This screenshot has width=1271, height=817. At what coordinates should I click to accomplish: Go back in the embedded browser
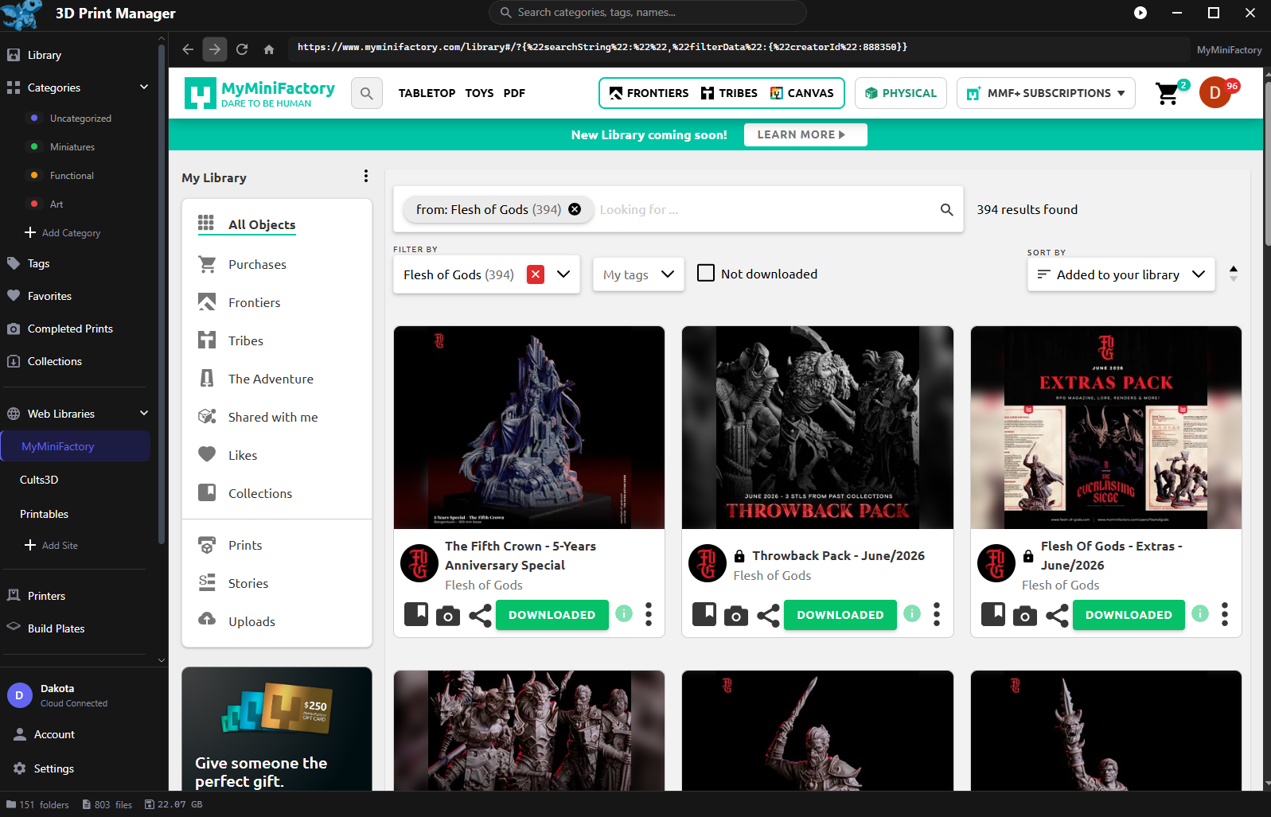pyautogui.click(x=188, y=49)
